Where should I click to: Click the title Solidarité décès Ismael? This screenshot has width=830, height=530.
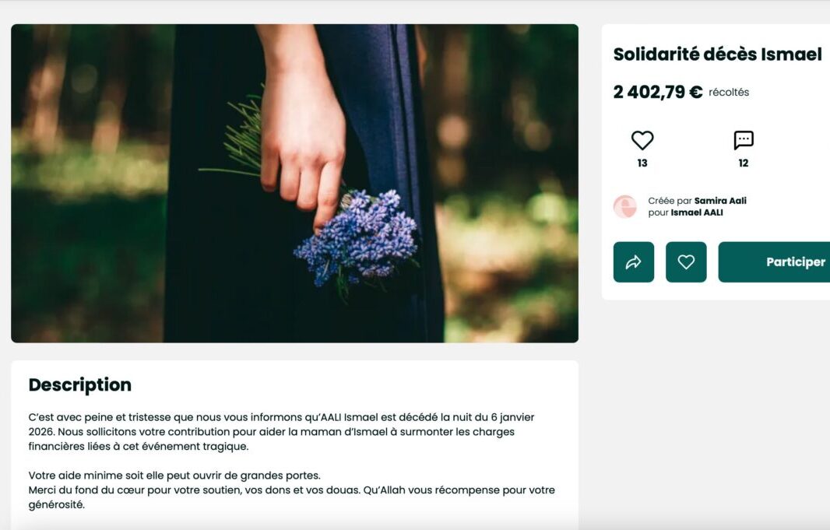(717, 54)
